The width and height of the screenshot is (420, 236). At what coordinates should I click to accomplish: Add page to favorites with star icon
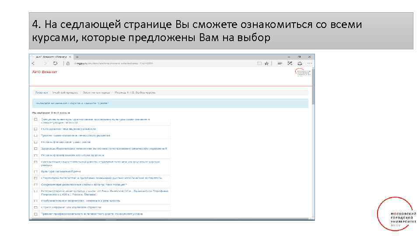[266, 63]
